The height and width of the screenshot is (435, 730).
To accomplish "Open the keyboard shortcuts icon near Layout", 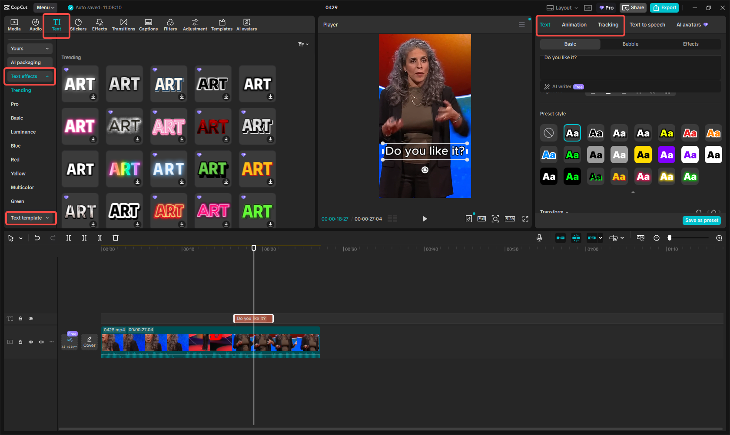I will [x=588, y=8].
